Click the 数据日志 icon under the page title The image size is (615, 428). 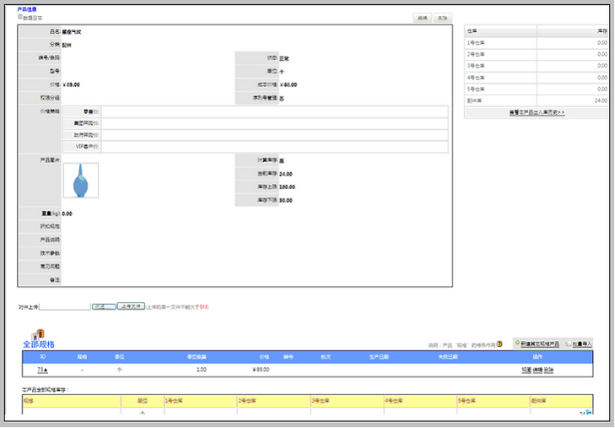pos(20,17)
